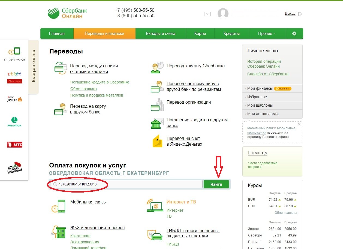The height and width of the screenshot is (249, 343).
Task: Open ЖКХ и домашний телефон category
Action: coord(98,227)
